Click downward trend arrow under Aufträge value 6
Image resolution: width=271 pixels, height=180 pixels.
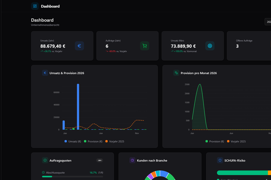pos(107,51)
